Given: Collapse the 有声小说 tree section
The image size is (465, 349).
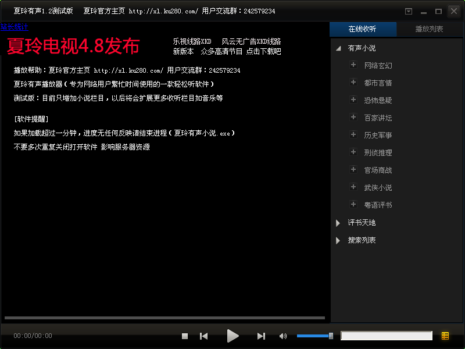Looking at the screenshot, I should coord(338,48).
